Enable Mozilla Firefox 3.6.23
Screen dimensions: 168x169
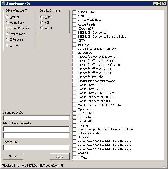pos(74,85)
